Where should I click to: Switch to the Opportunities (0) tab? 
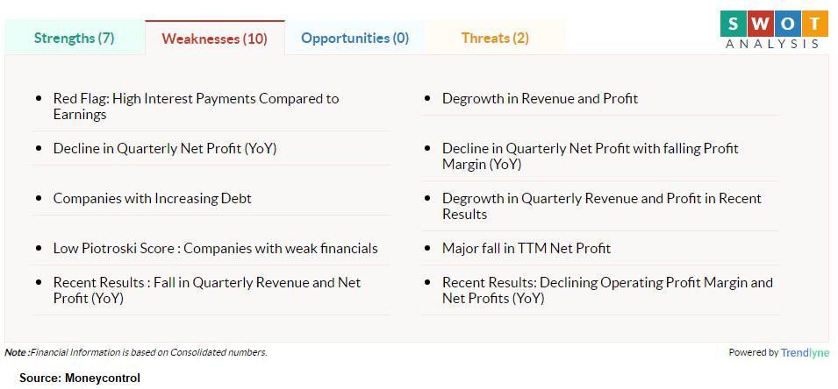(355, 38)
